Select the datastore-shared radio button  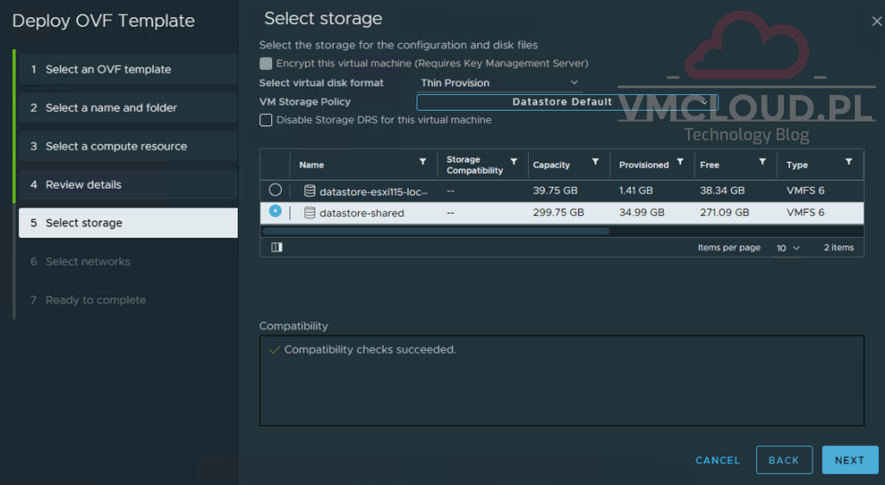[x=275, y=211]
